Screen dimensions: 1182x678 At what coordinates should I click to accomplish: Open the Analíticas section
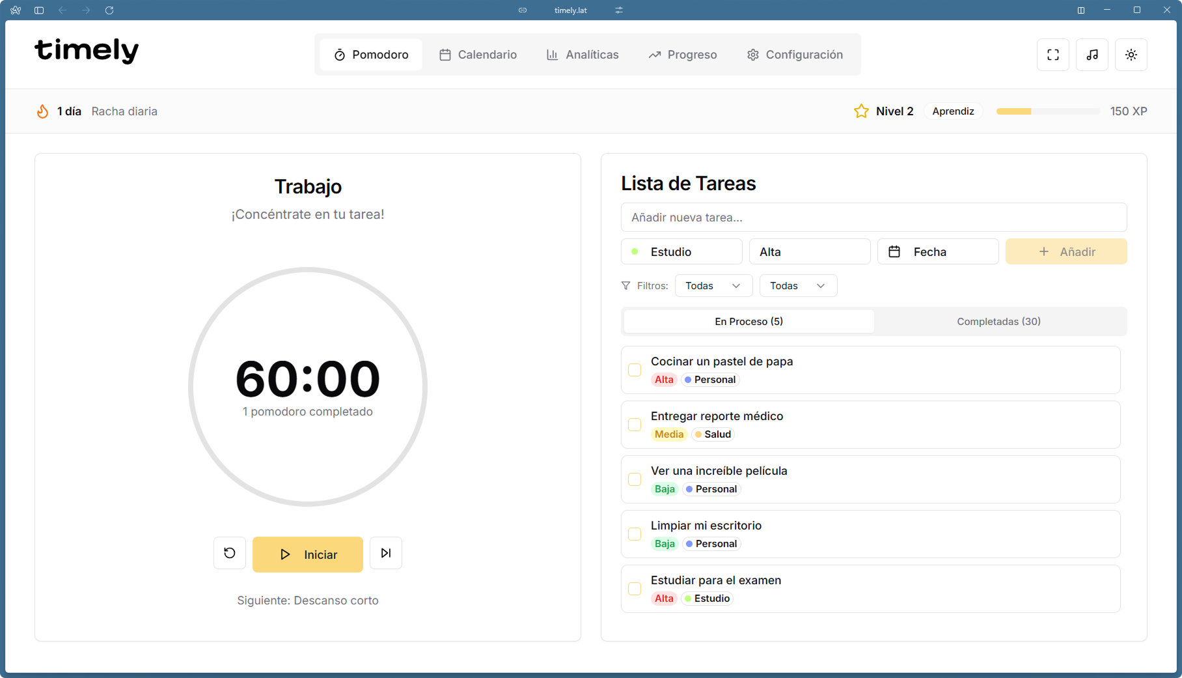pyautogui.click(x=583, y=55)
